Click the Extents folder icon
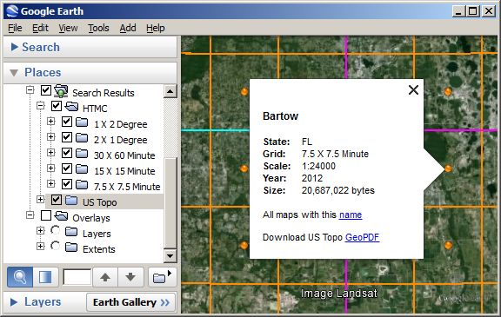Screen dimensions: 501x317 coord(71,248)
